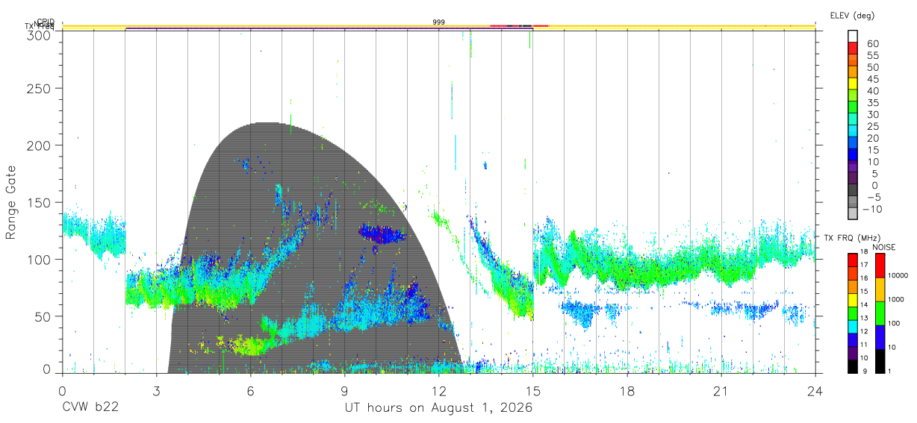The width and height of the screenshot is (917, 423).
Task: Click the '24' tick on the UT hours axis
Action: (x=815, y=390)
